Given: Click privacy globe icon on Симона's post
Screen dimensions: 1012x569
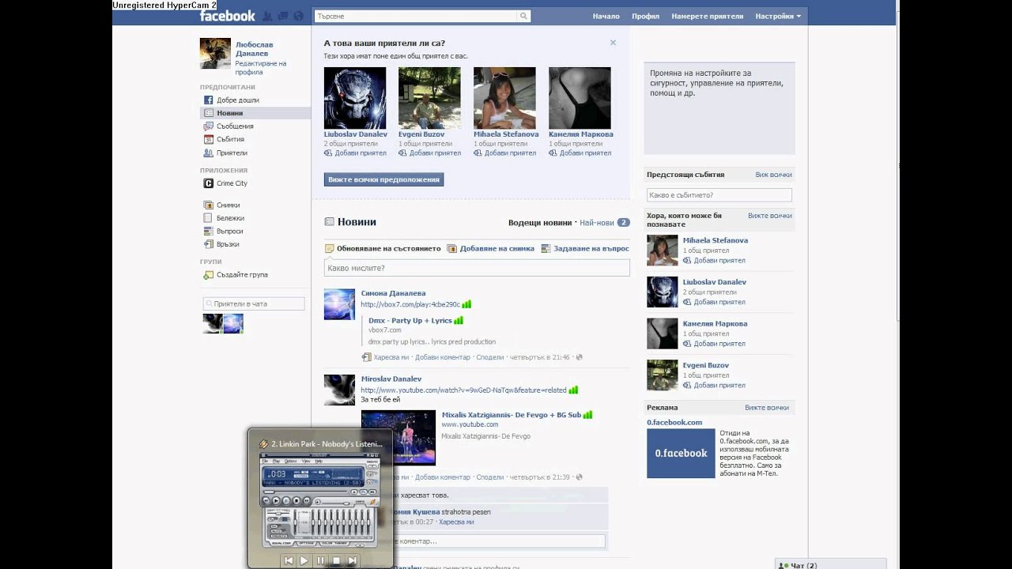Looking at the screenshot, I should [x=579, y=357].
